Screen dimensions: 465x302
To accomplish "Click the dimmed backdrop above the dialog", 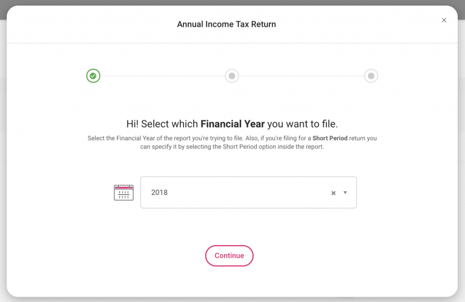I will click(232, 2).
